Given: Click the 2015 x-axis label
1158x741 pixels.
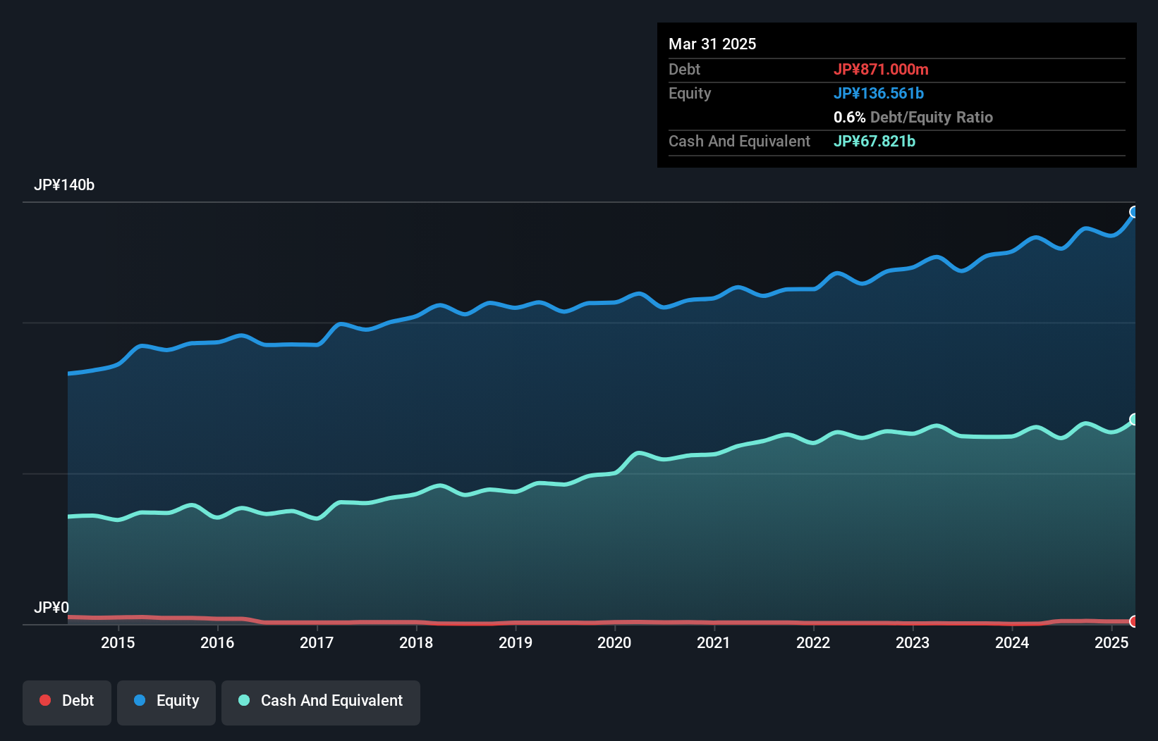Looking at the screenshot, I should [118, 642].
